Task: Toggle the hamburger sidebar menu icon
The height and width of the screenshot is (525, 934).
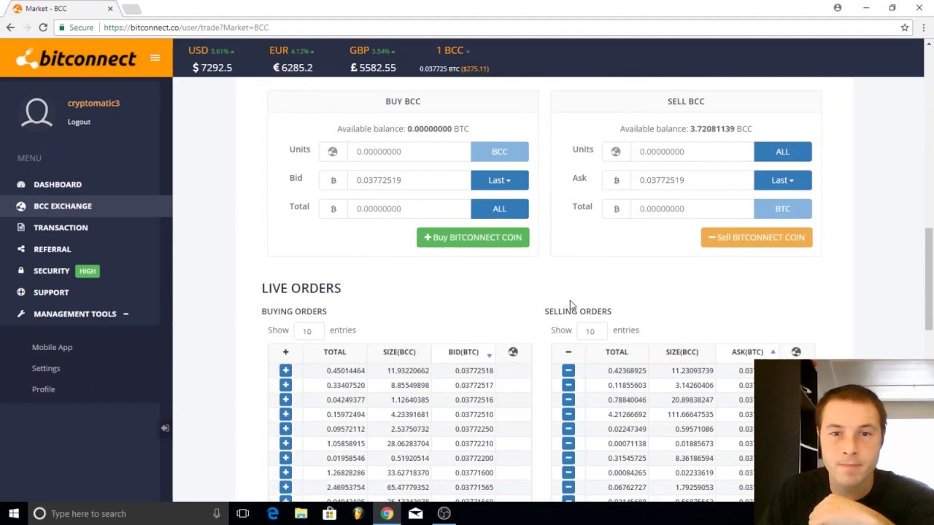Action: (155, 58)
